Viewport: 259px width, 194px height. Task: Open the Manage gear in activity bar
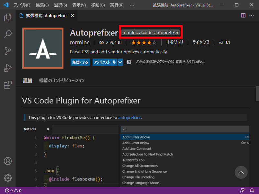click(x=7, y=178)
